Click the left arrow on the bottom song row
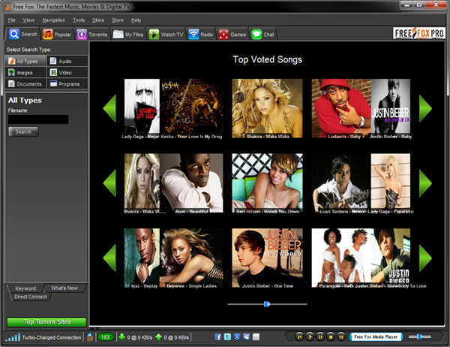Viewport: 450px width, 347px height. click(109, 258)
